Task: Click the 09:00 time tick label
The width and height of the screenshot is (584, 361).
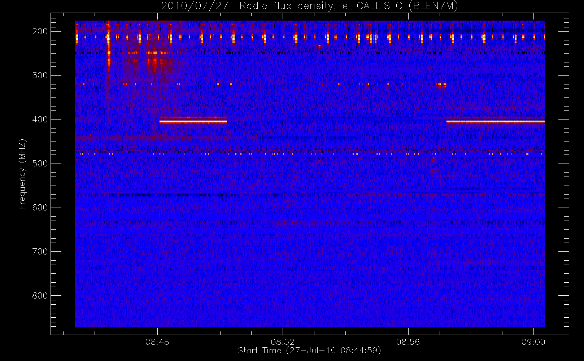Action: pyautogui.click(x=533, y=342)
